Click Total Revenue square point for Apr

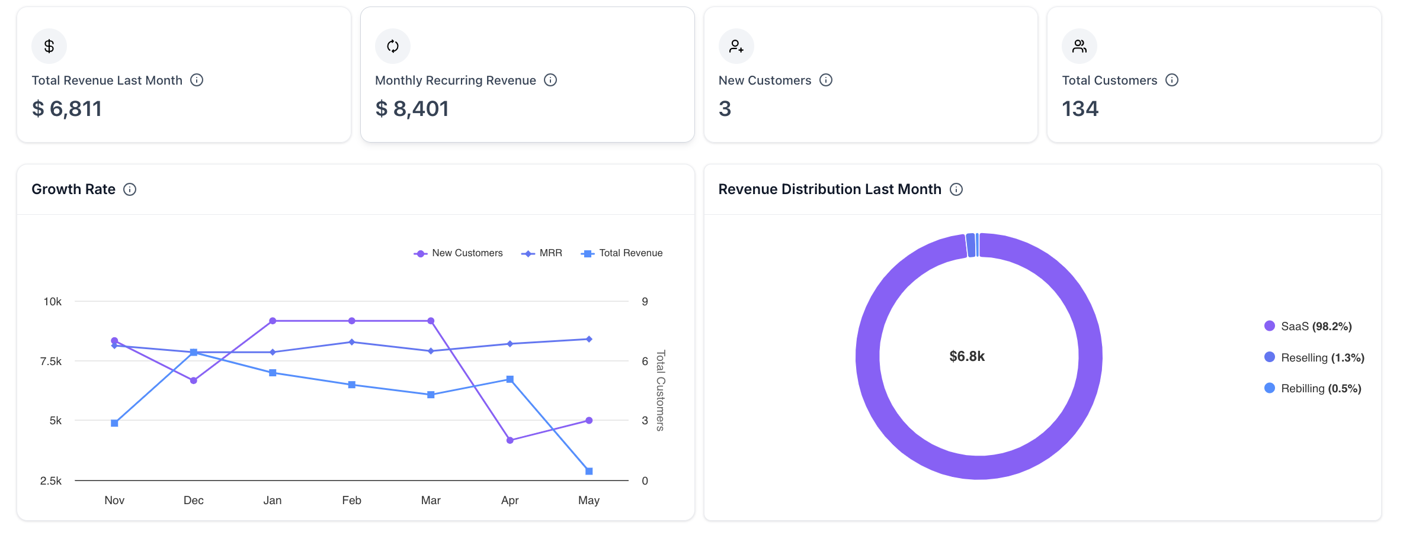[510, 379]
